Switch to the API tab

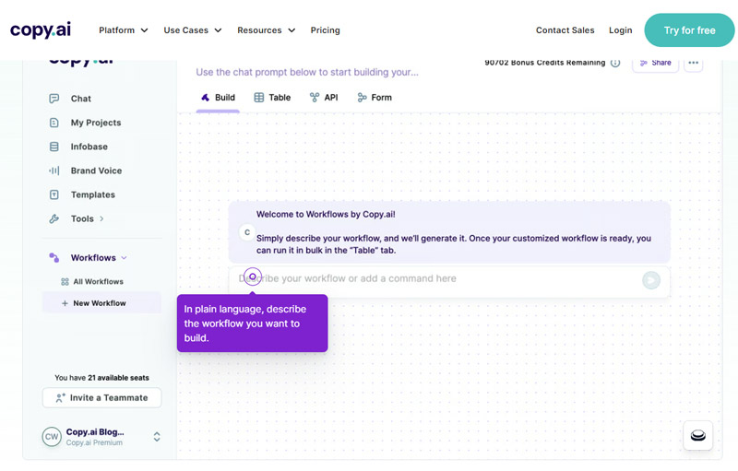[324, 98]
